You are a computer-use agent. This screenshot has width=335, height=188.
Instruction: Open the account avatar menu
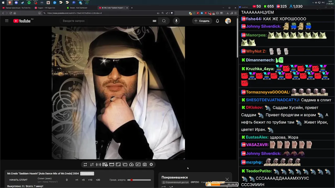[228, 21]
